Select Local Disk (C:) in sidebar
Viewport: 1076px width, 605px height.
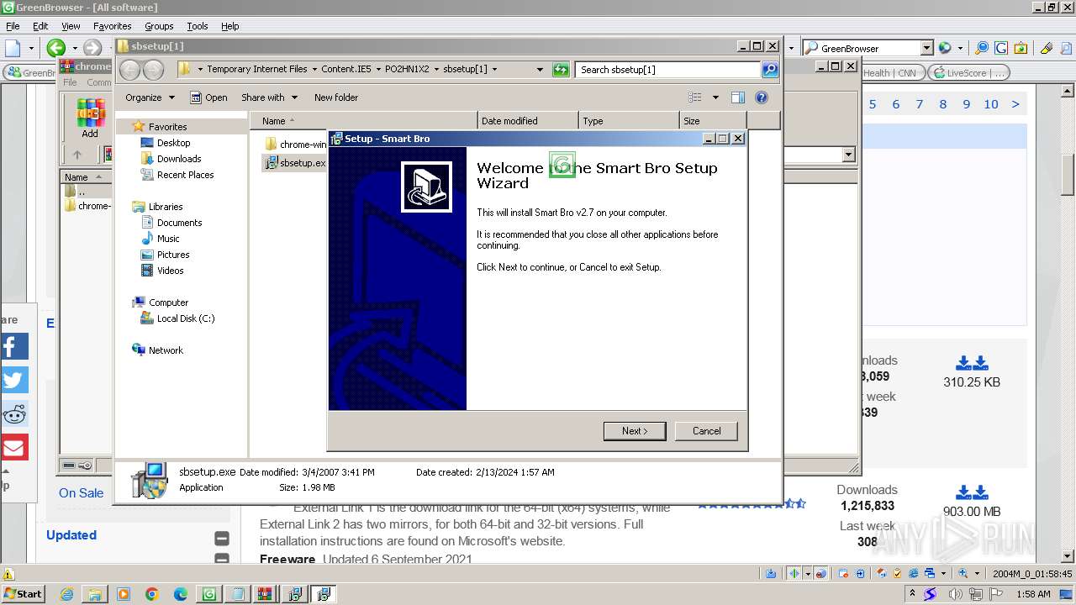(x=185, y=318)
